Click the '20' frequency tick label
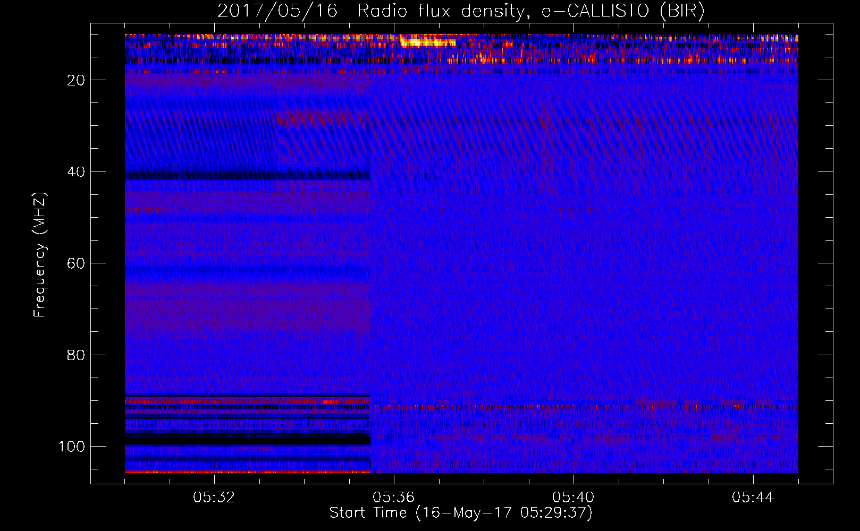 tap(77, 80)
